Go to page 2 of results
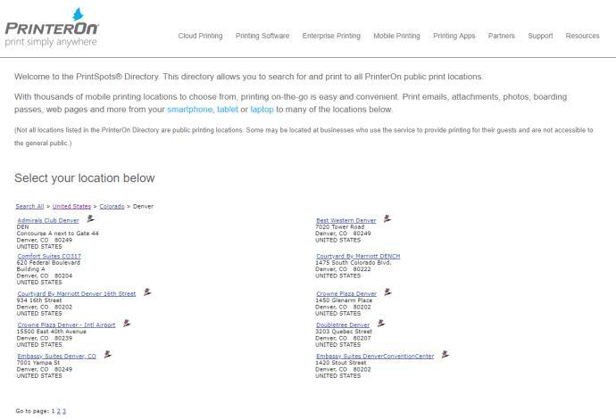Image resolution: width=616 pixels, height=419 pixels. 59,411
